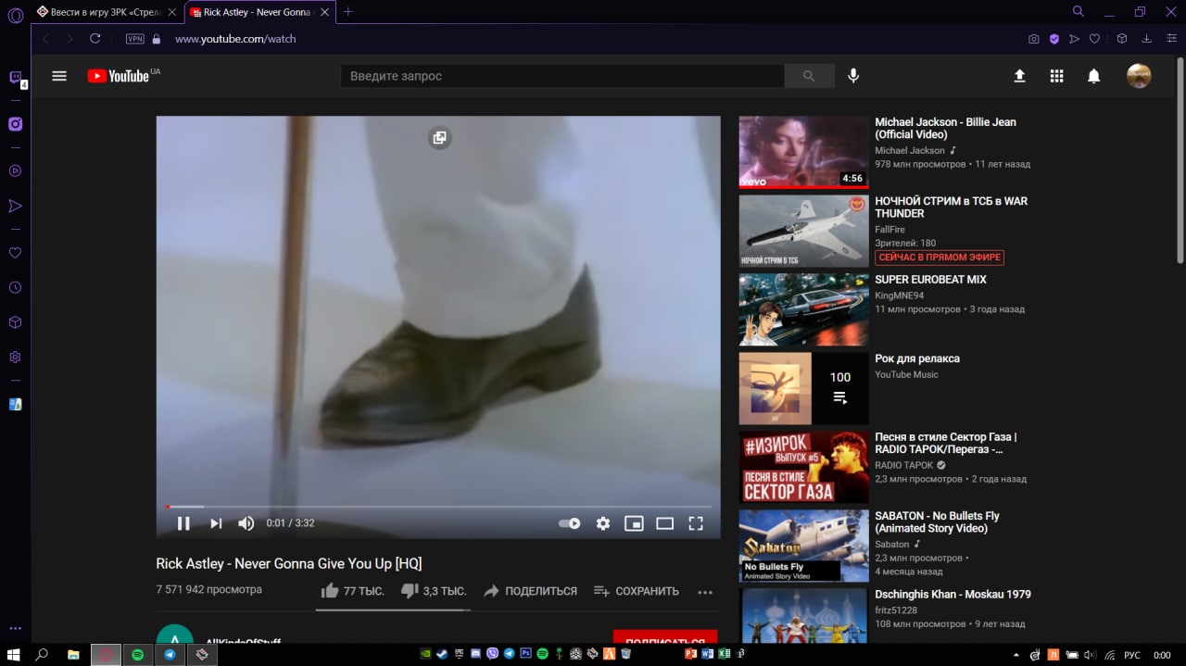This screenshot has height=666, width=1186.
Task: Close the Rick Astley tab
Action: pyautogui.click(x=322, y=12)
